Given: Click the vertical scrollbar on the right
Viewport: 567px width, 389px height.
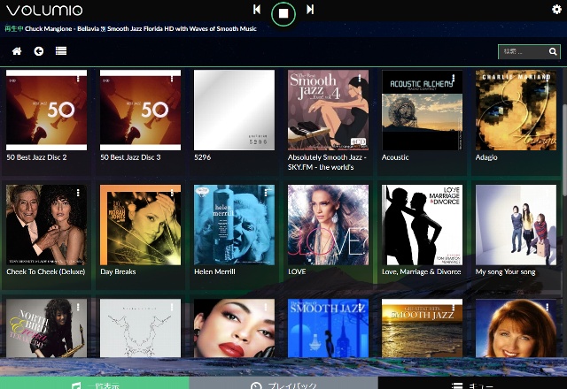Looking at the screenshot, I should click(565, 151).
